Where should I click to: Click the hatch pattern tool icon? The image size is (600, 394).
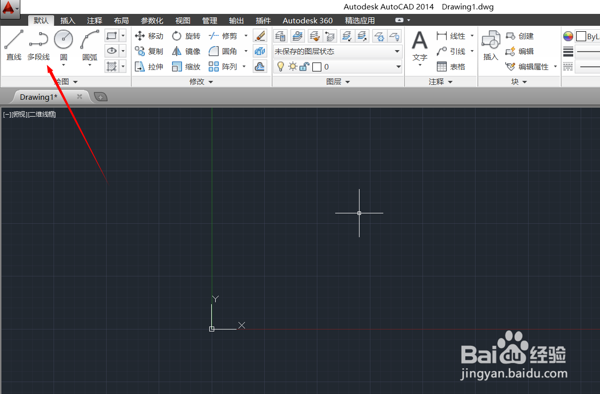click(x=112, y=66)
